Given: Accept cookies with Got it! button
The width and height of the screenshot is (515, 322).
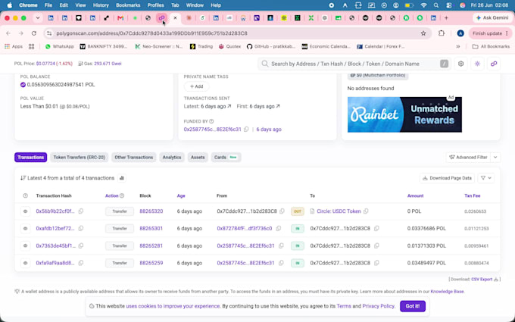Looking at the screenshot, I should tap(413, 306).
